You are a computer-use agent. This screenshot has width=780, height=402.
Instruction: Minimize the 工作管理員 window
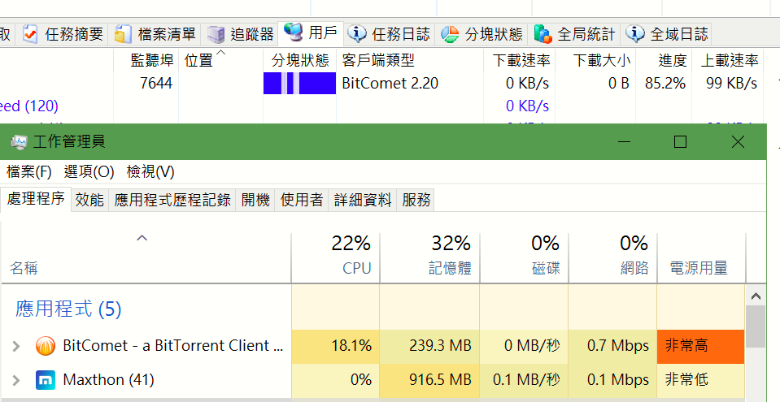pyautogui.click(x=625, y=142)
